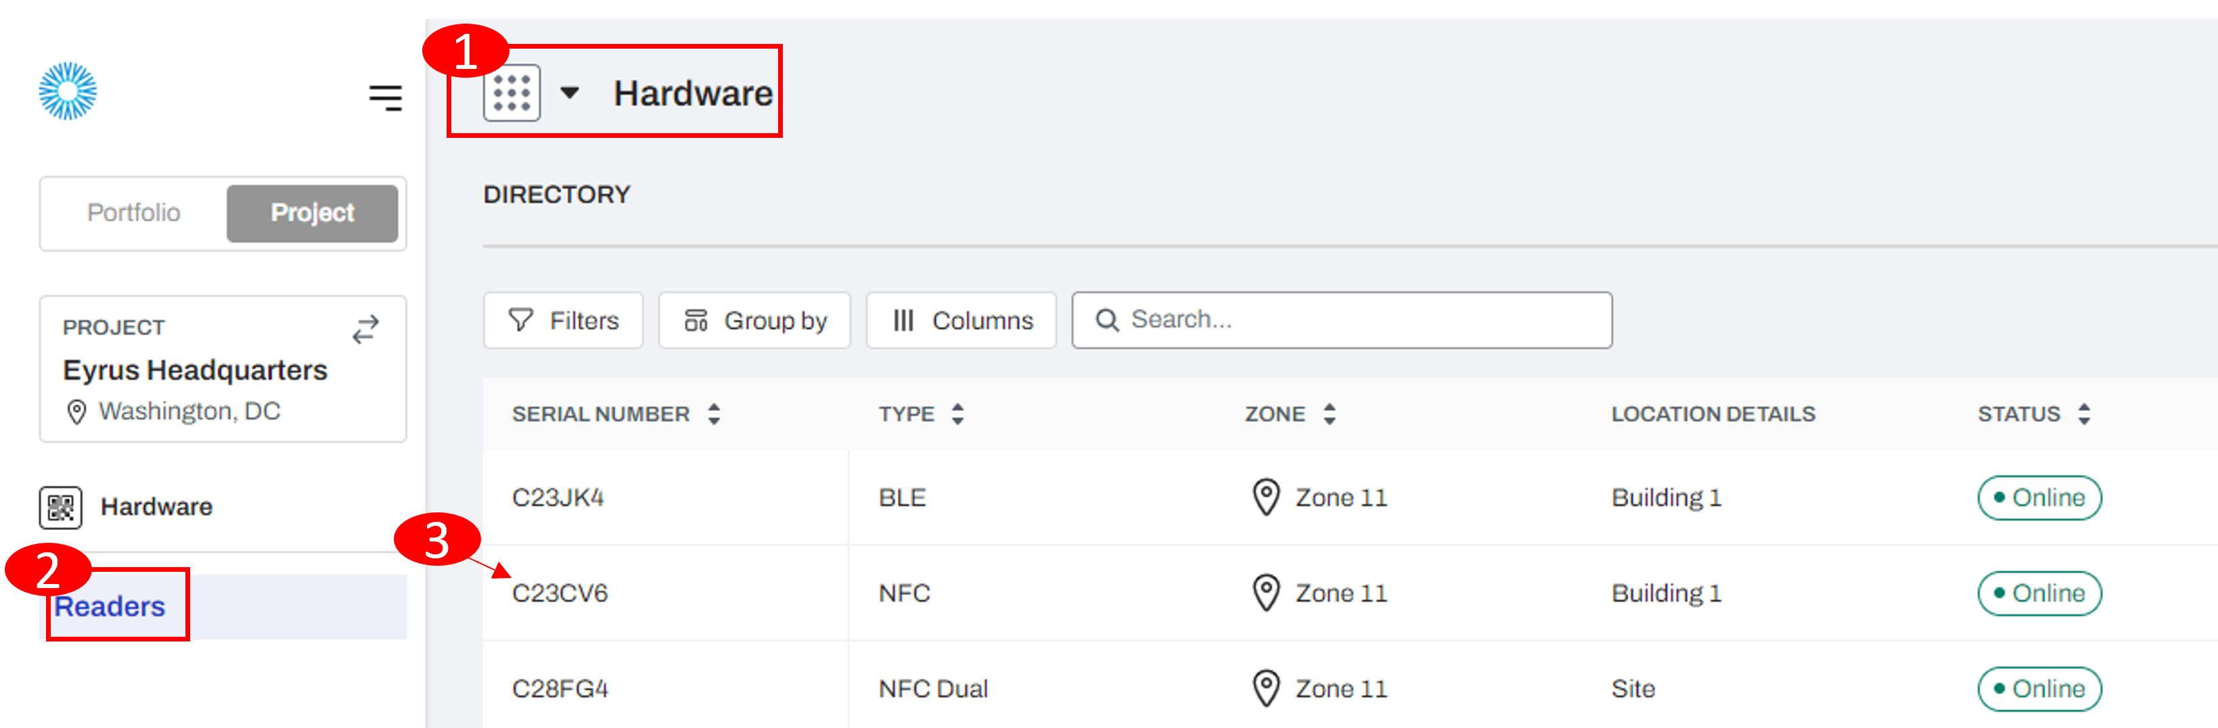The width and height of the screenshot is (2218, 728).
Task: Click Online status badge for C28FG4
Action: 2039,688
